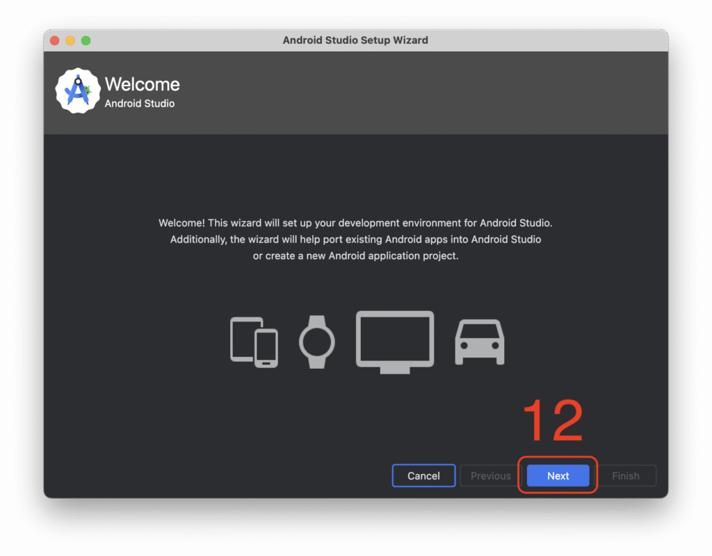Click the phone and tablet icon
The height and width of the screenshot is (556, 712).
[x=254, y=342]
